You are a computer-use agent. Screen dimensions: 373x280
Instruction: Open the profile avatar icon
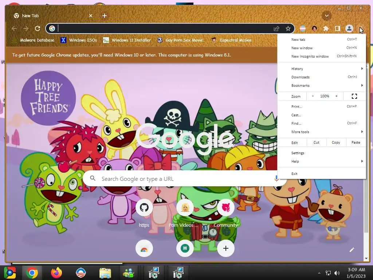pyautogui.click(x=349, y=28)
